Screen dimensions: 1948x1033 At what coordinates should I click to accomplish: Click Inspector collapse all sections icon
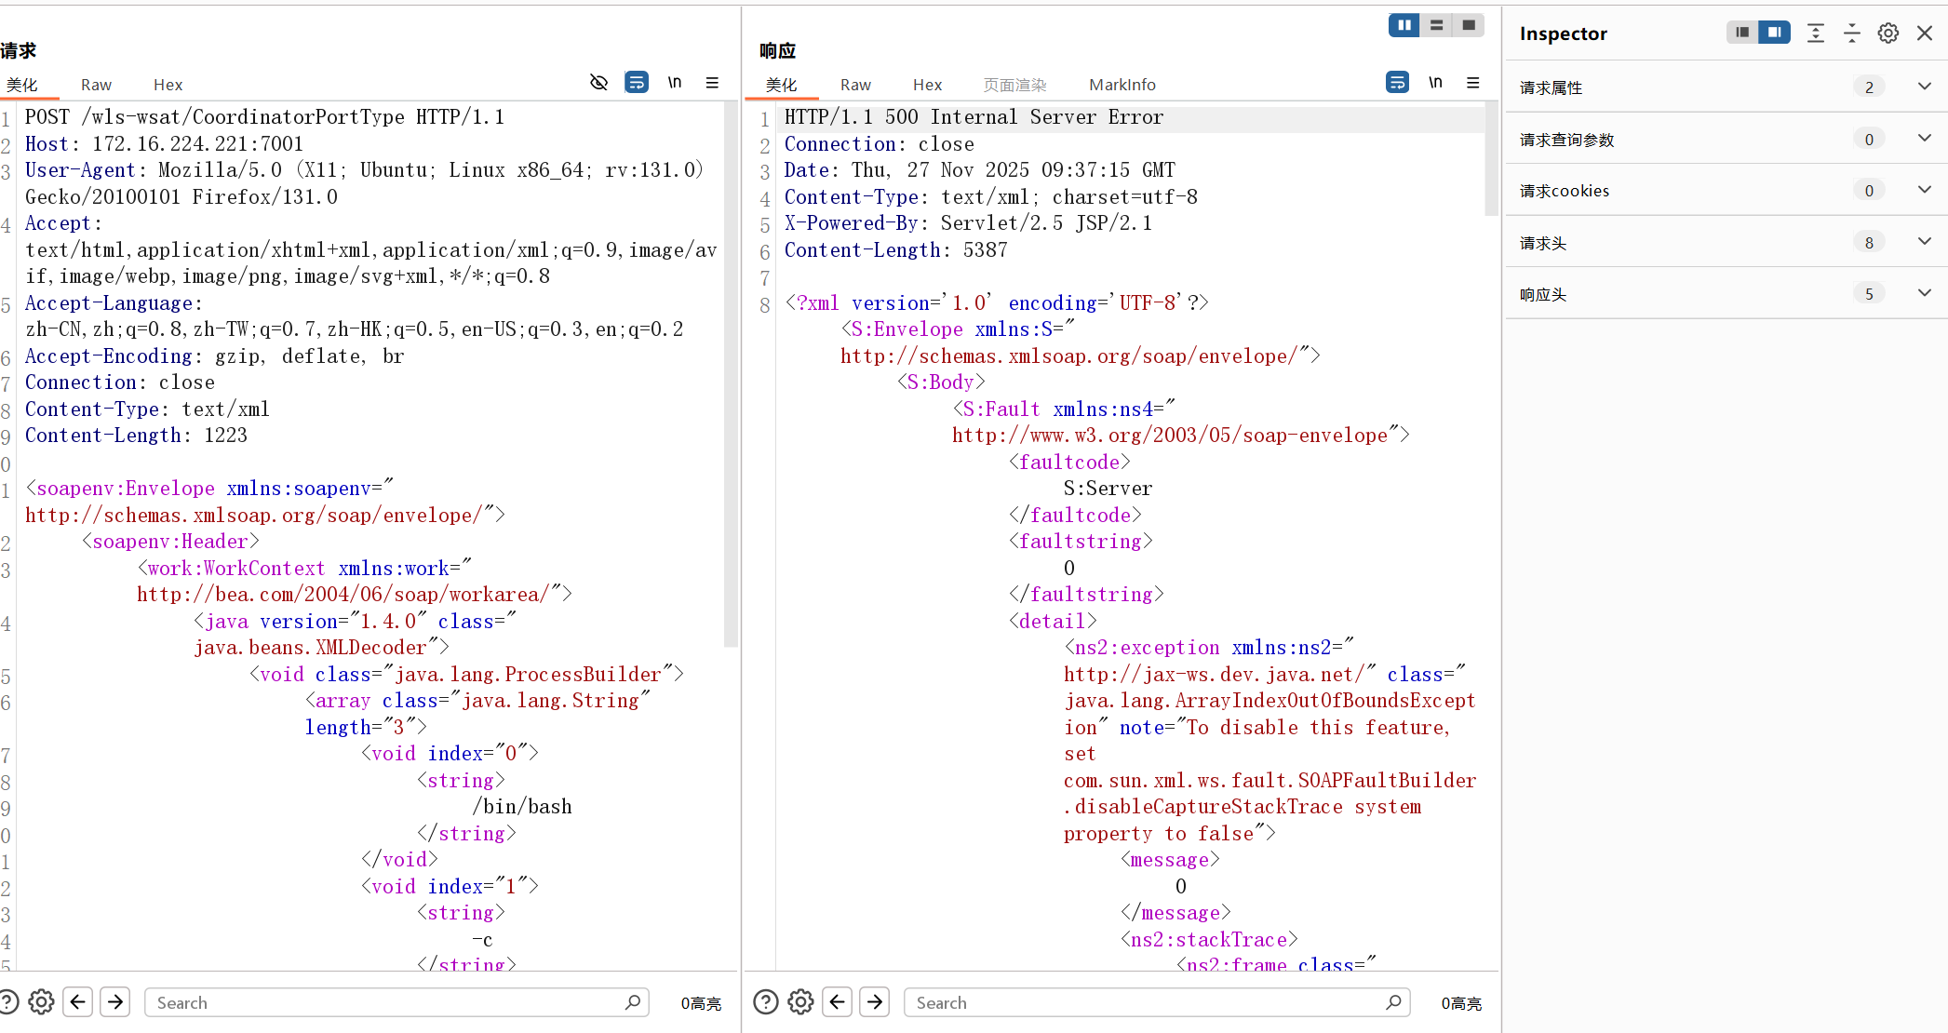point(1851,34)
